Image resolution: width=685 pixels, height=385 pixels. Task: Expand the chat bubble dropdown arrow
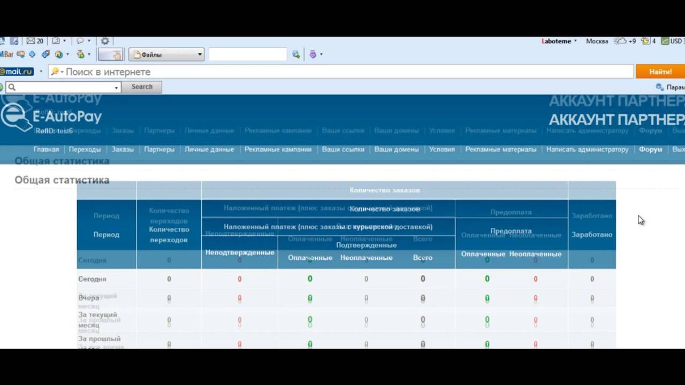(89, 41)
